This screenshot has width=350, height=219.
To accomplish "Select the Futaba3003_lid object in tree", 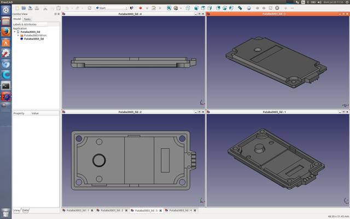I will pyautogui.click(x=34, y=39).
